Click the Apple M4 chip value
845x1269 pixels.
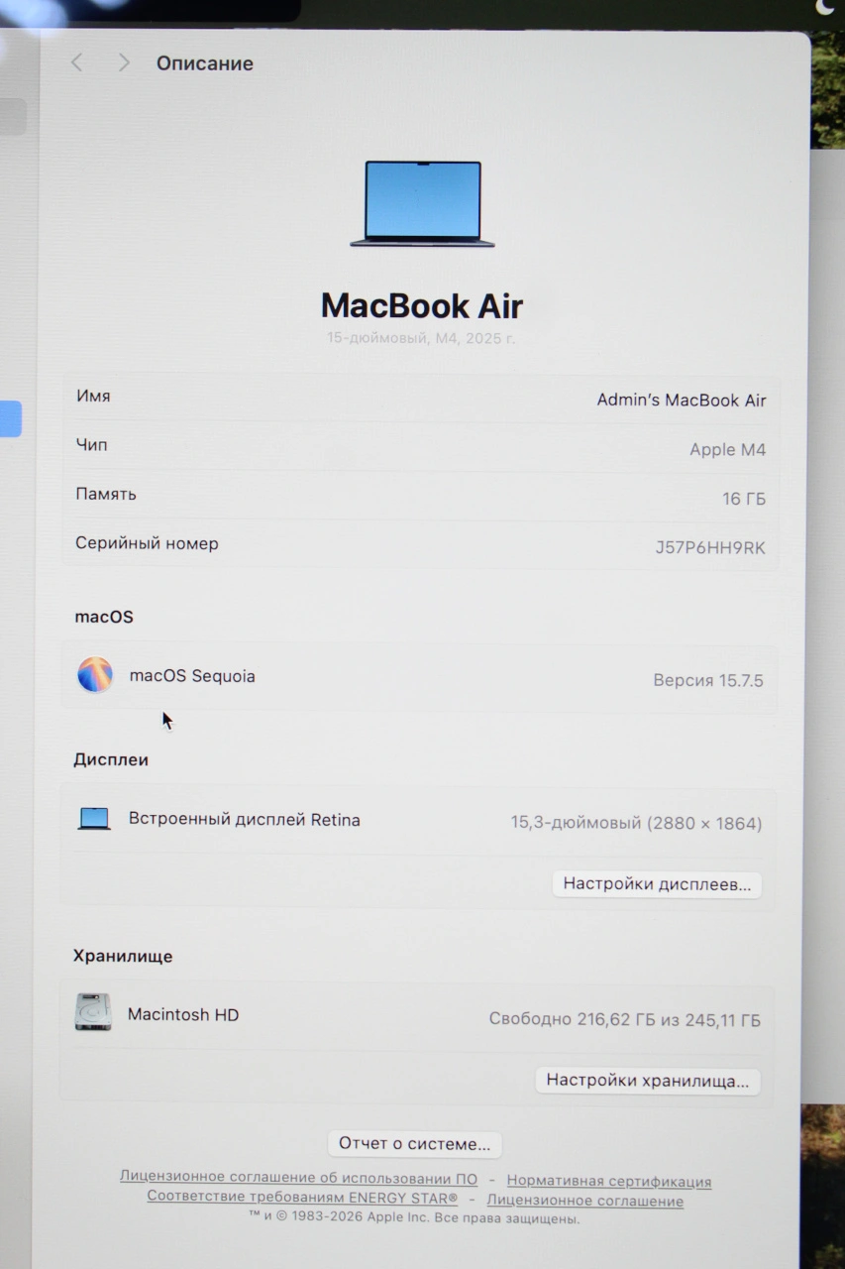pos(727,449)
